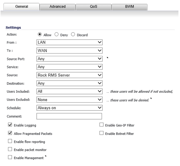
Task: Click into the Comment text field
Action: tap(69, 116)
